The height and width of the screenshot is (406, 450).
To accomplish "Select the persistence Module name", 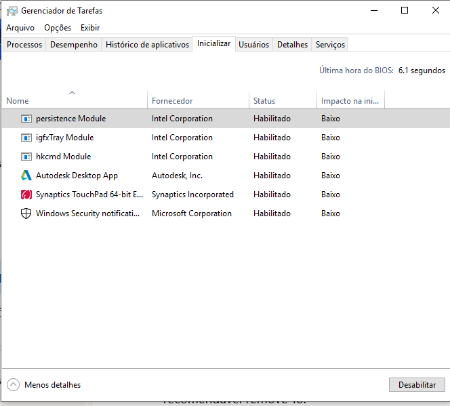I will pos(71,119).
